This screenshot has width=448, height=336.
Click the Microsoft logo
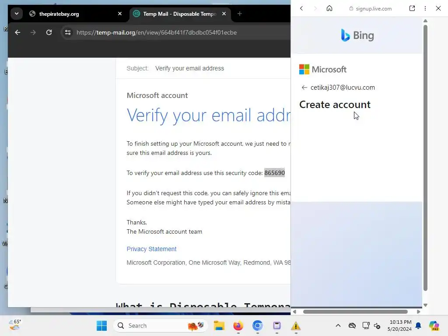(x=322, y=69)
